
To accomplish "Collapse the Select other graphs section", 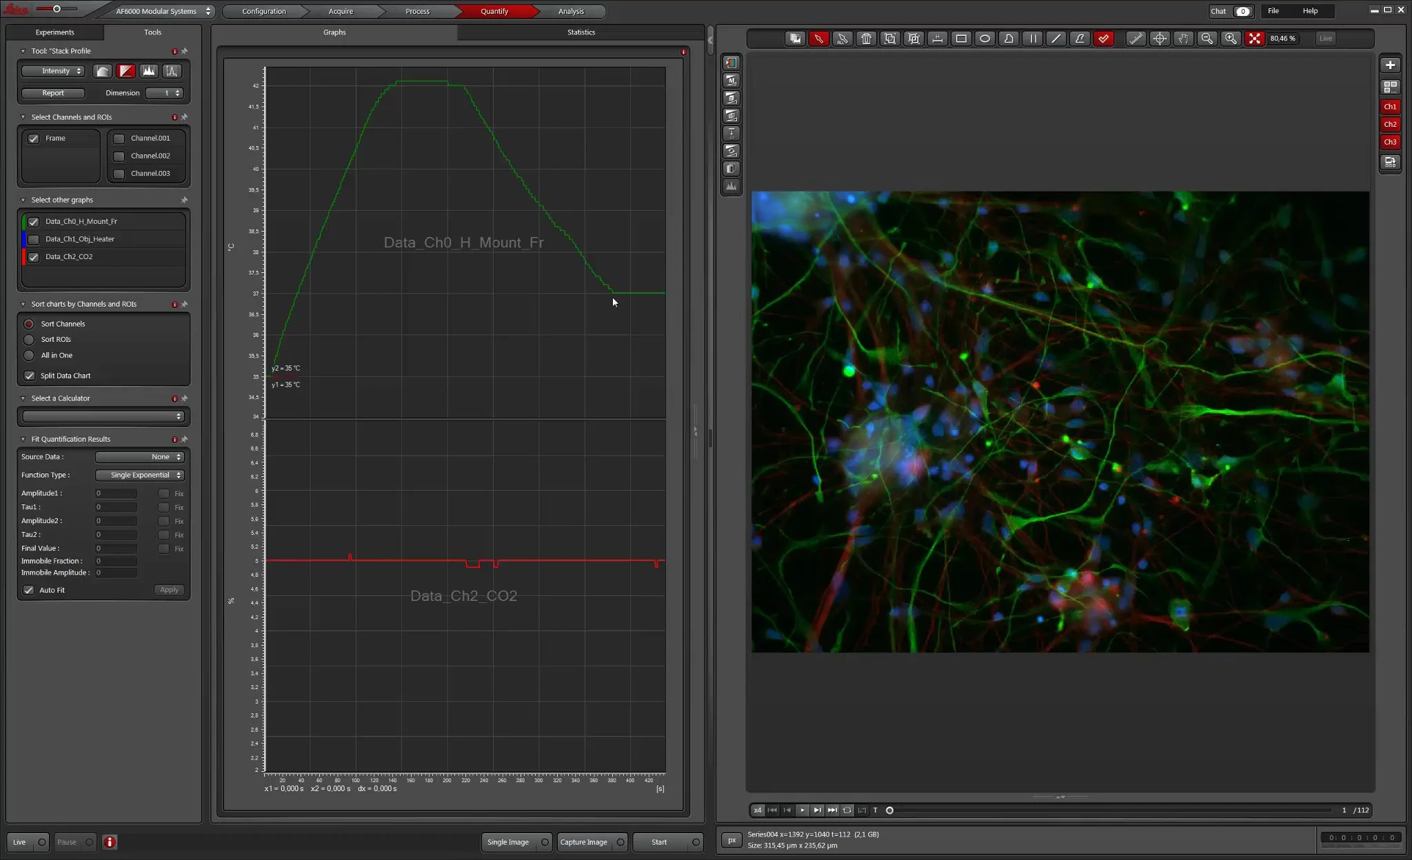I will click(23, 199).
